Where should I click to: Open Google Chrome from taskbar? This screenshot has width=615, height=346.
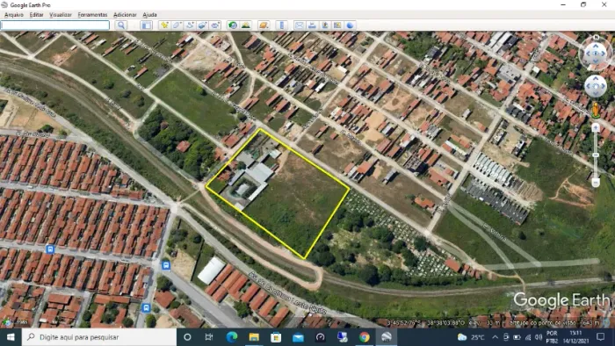pyautogui.click(x=365, y=337)
